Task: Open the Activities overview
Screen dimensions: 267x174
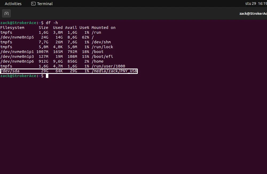Action: [x=13, y=3]
